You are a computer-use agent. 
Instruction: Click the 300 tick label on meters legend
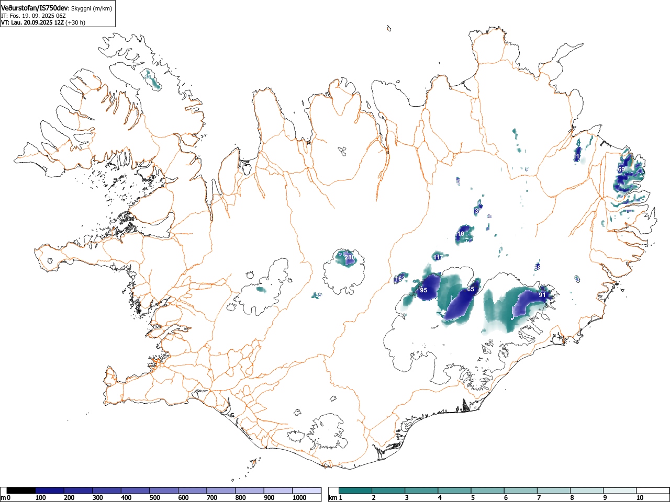pyautogui.click(x=97, y=498)
